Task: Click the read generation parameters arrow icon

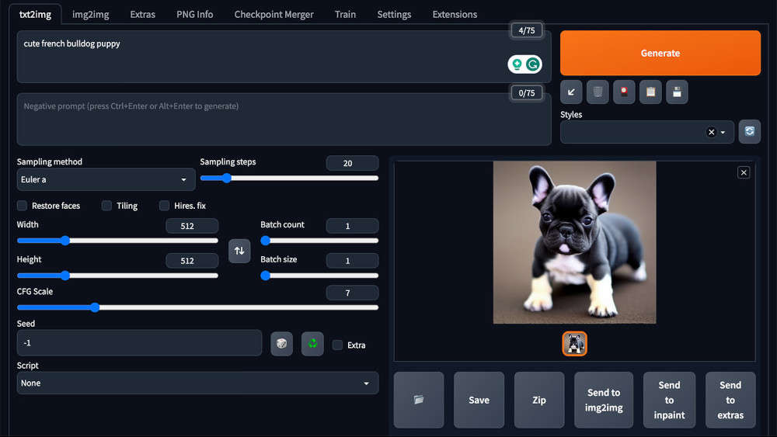Action: pos(571,92)
